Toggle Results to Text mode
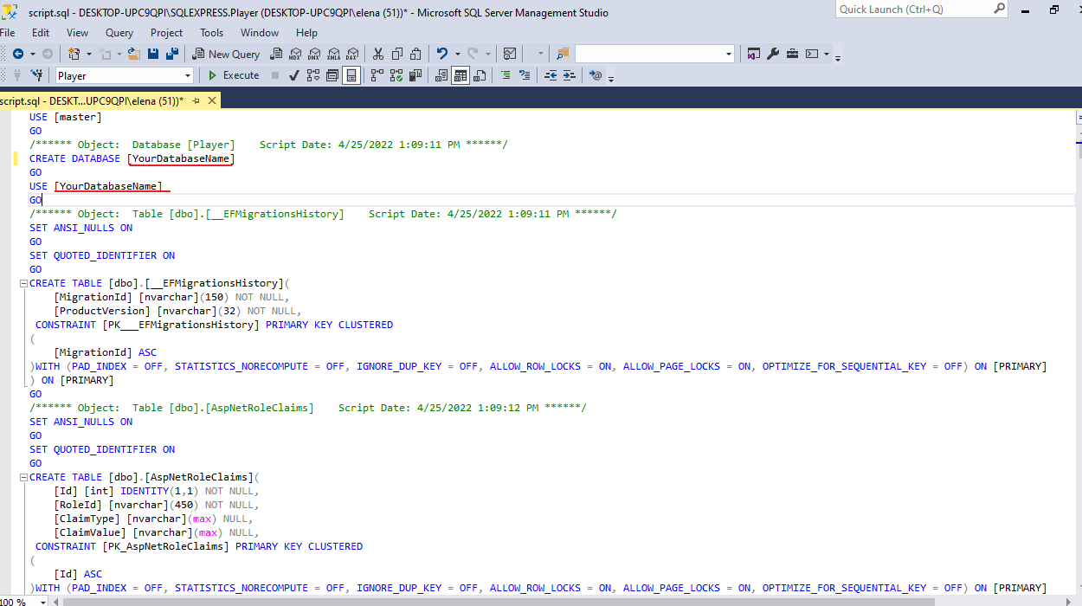The width and height of the screenshot is (1082, 606). pos(441,75)
